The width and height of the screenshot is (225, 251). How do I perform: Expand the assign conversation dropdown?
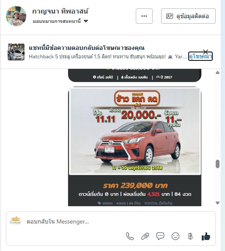pos(60,21)
